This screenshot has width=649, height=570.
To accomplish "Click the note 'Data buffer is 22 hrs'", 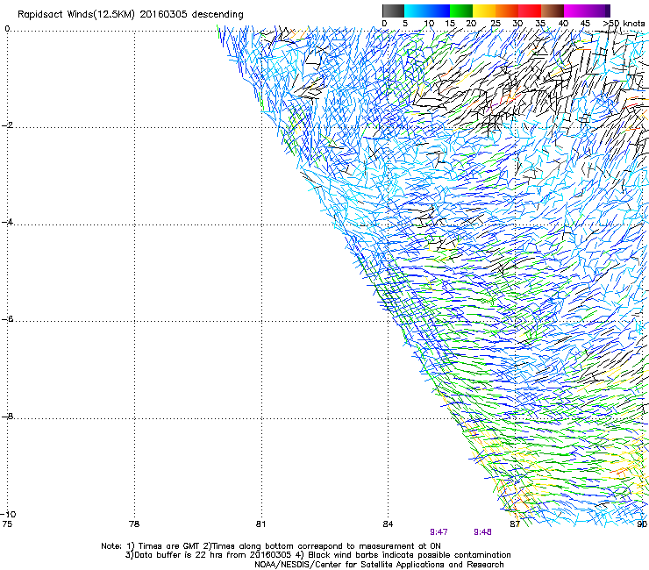I will click(x=180, y=555).
